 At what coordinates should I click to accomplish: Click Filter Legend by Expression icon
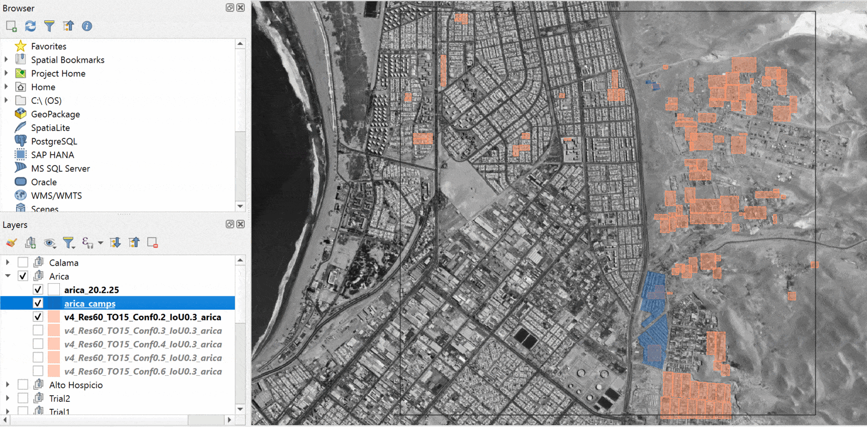pyautogui.click(x=88, y=243)
